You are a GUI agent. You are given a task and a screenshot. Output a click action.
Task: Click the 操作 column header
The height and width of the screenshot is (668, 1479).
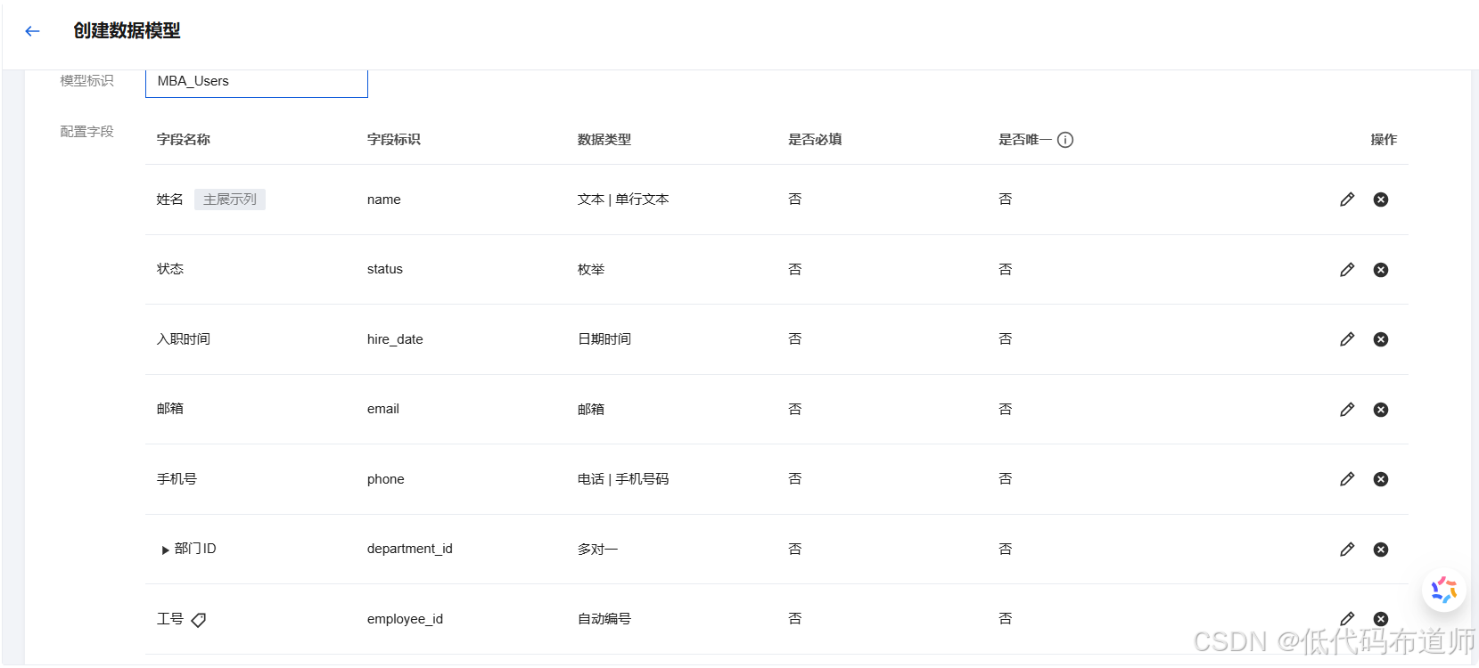(1384, 140)
